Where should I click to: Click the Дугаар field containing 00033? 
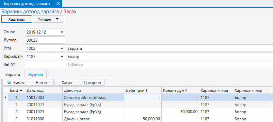[x=45, y=40]
